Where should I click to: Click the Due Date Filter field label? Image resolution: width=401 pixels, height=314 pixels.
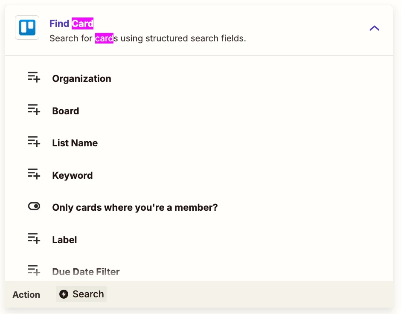pos(86,272)
